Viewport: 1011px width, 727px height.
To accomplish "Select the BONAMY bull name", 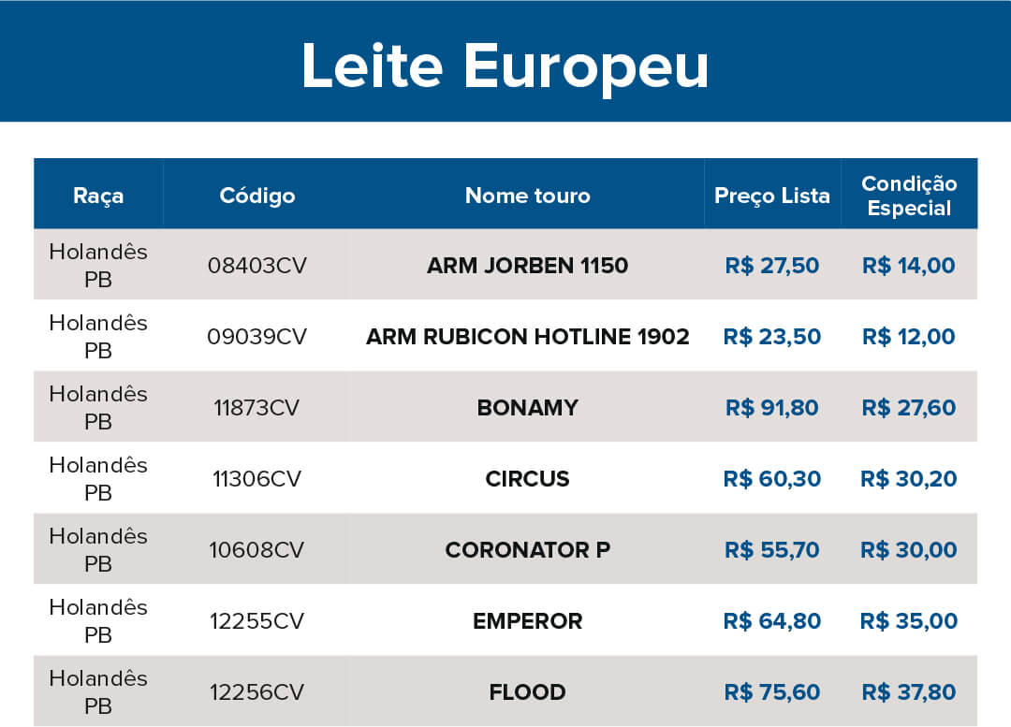I will 528,408.
